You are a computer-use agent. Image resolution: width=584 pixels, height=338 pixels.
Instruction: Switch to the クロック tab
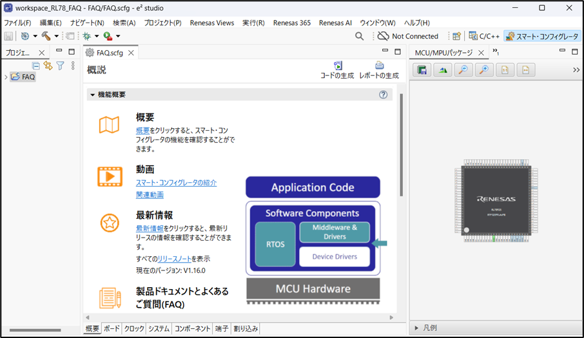tap(134, 328)
